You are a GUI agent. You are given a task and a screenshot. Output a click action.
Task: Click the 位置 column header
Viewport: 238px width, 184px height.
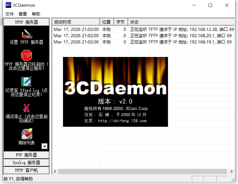[107, 22]
